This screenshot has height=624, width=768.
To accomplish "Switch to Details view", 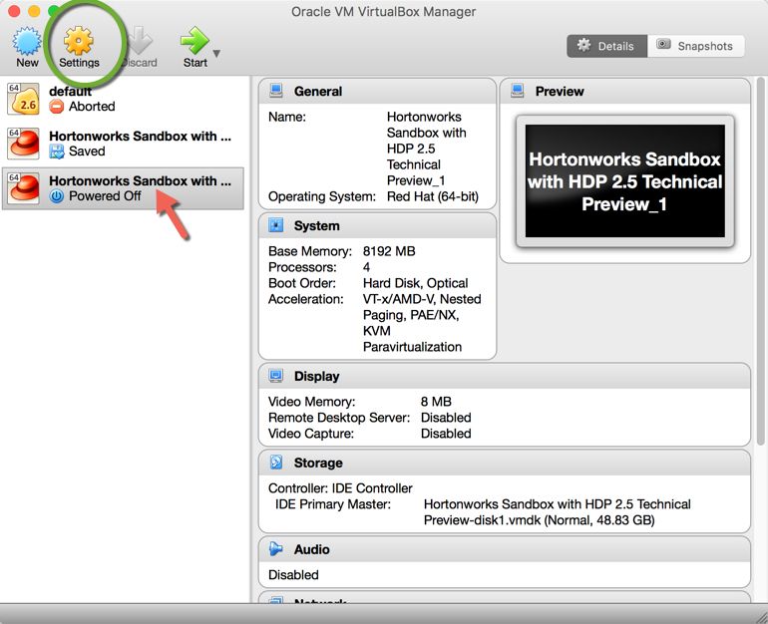I will pyautogui.click(x=606, y=46).
